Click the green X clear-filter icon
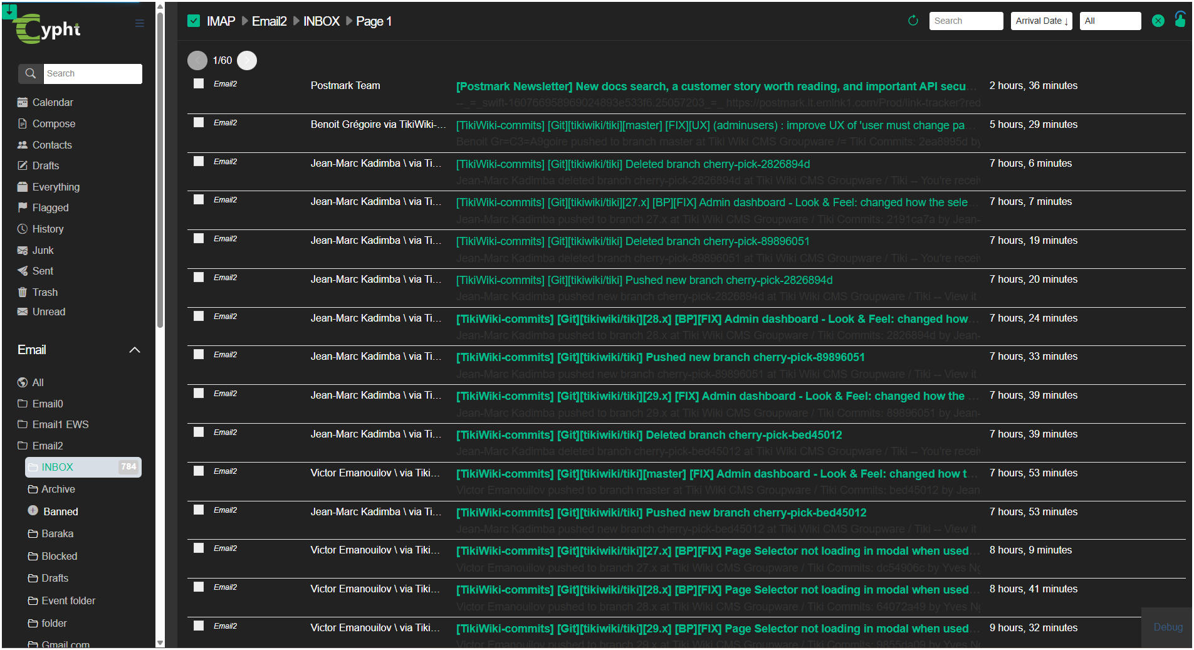 [x=1158, y=21]
